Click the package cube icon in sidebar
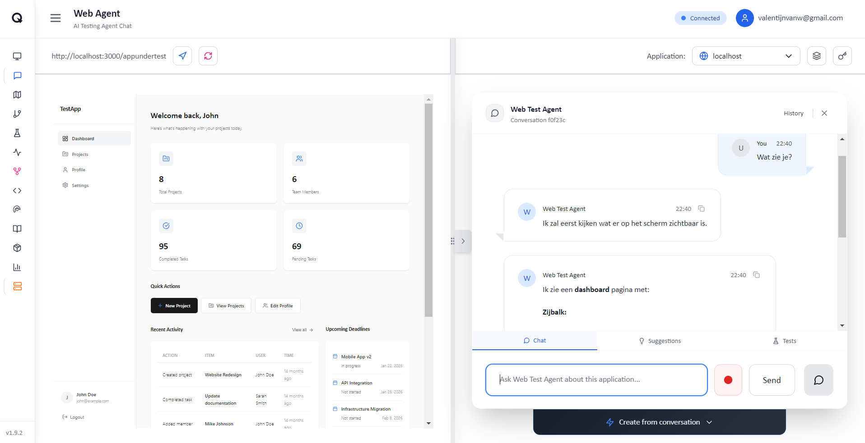This screenshot has width=865, height=443. (17, 248)
